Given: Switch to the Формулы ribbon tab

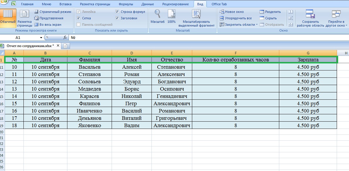Looking at the screenshot, I should coord(126,4).
